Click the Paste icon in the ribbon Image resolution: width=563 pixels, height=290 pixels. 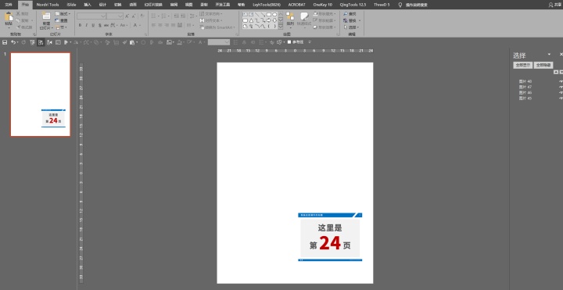click(x=9, y=17)
